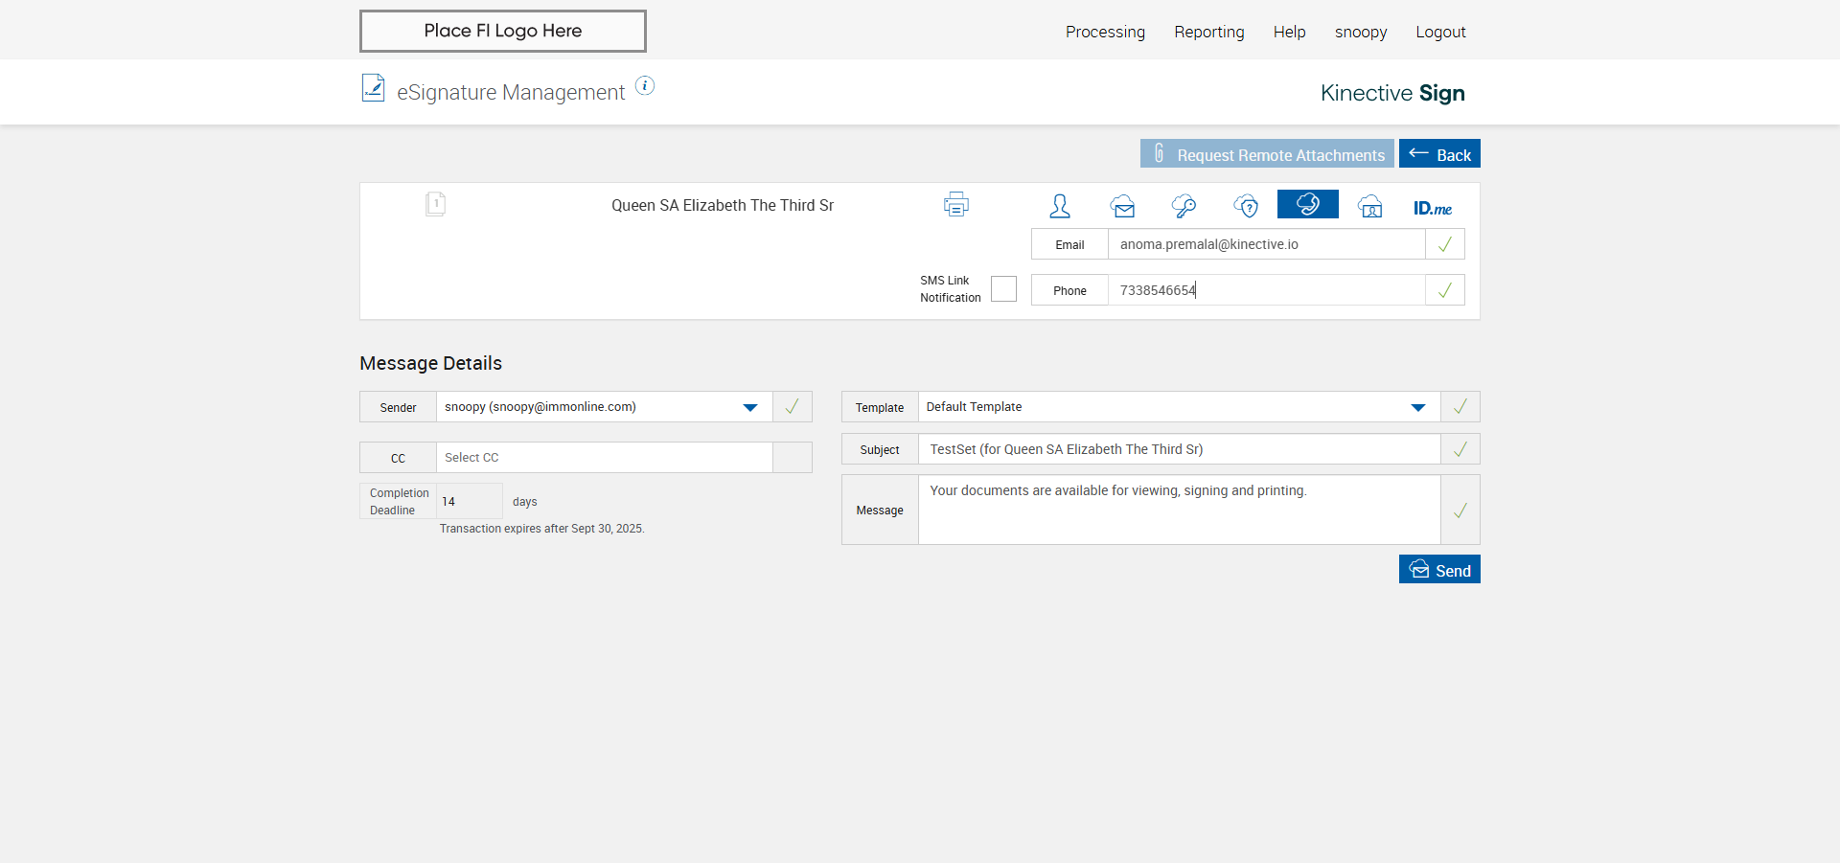1840x863 pixels.
Task: Select the in-person signer icon
Action: (1059, 206)
